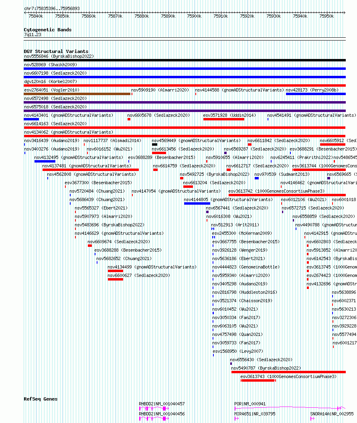Click nsv3416439 (Audano2019) label
This screenshot has width=357, height=423.
click(52, 140)
